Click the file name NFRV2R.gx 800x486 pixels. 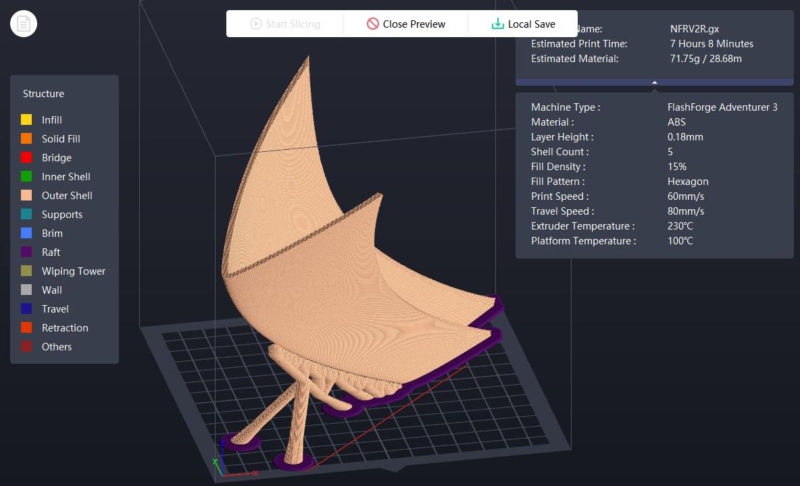pos(695,29)
